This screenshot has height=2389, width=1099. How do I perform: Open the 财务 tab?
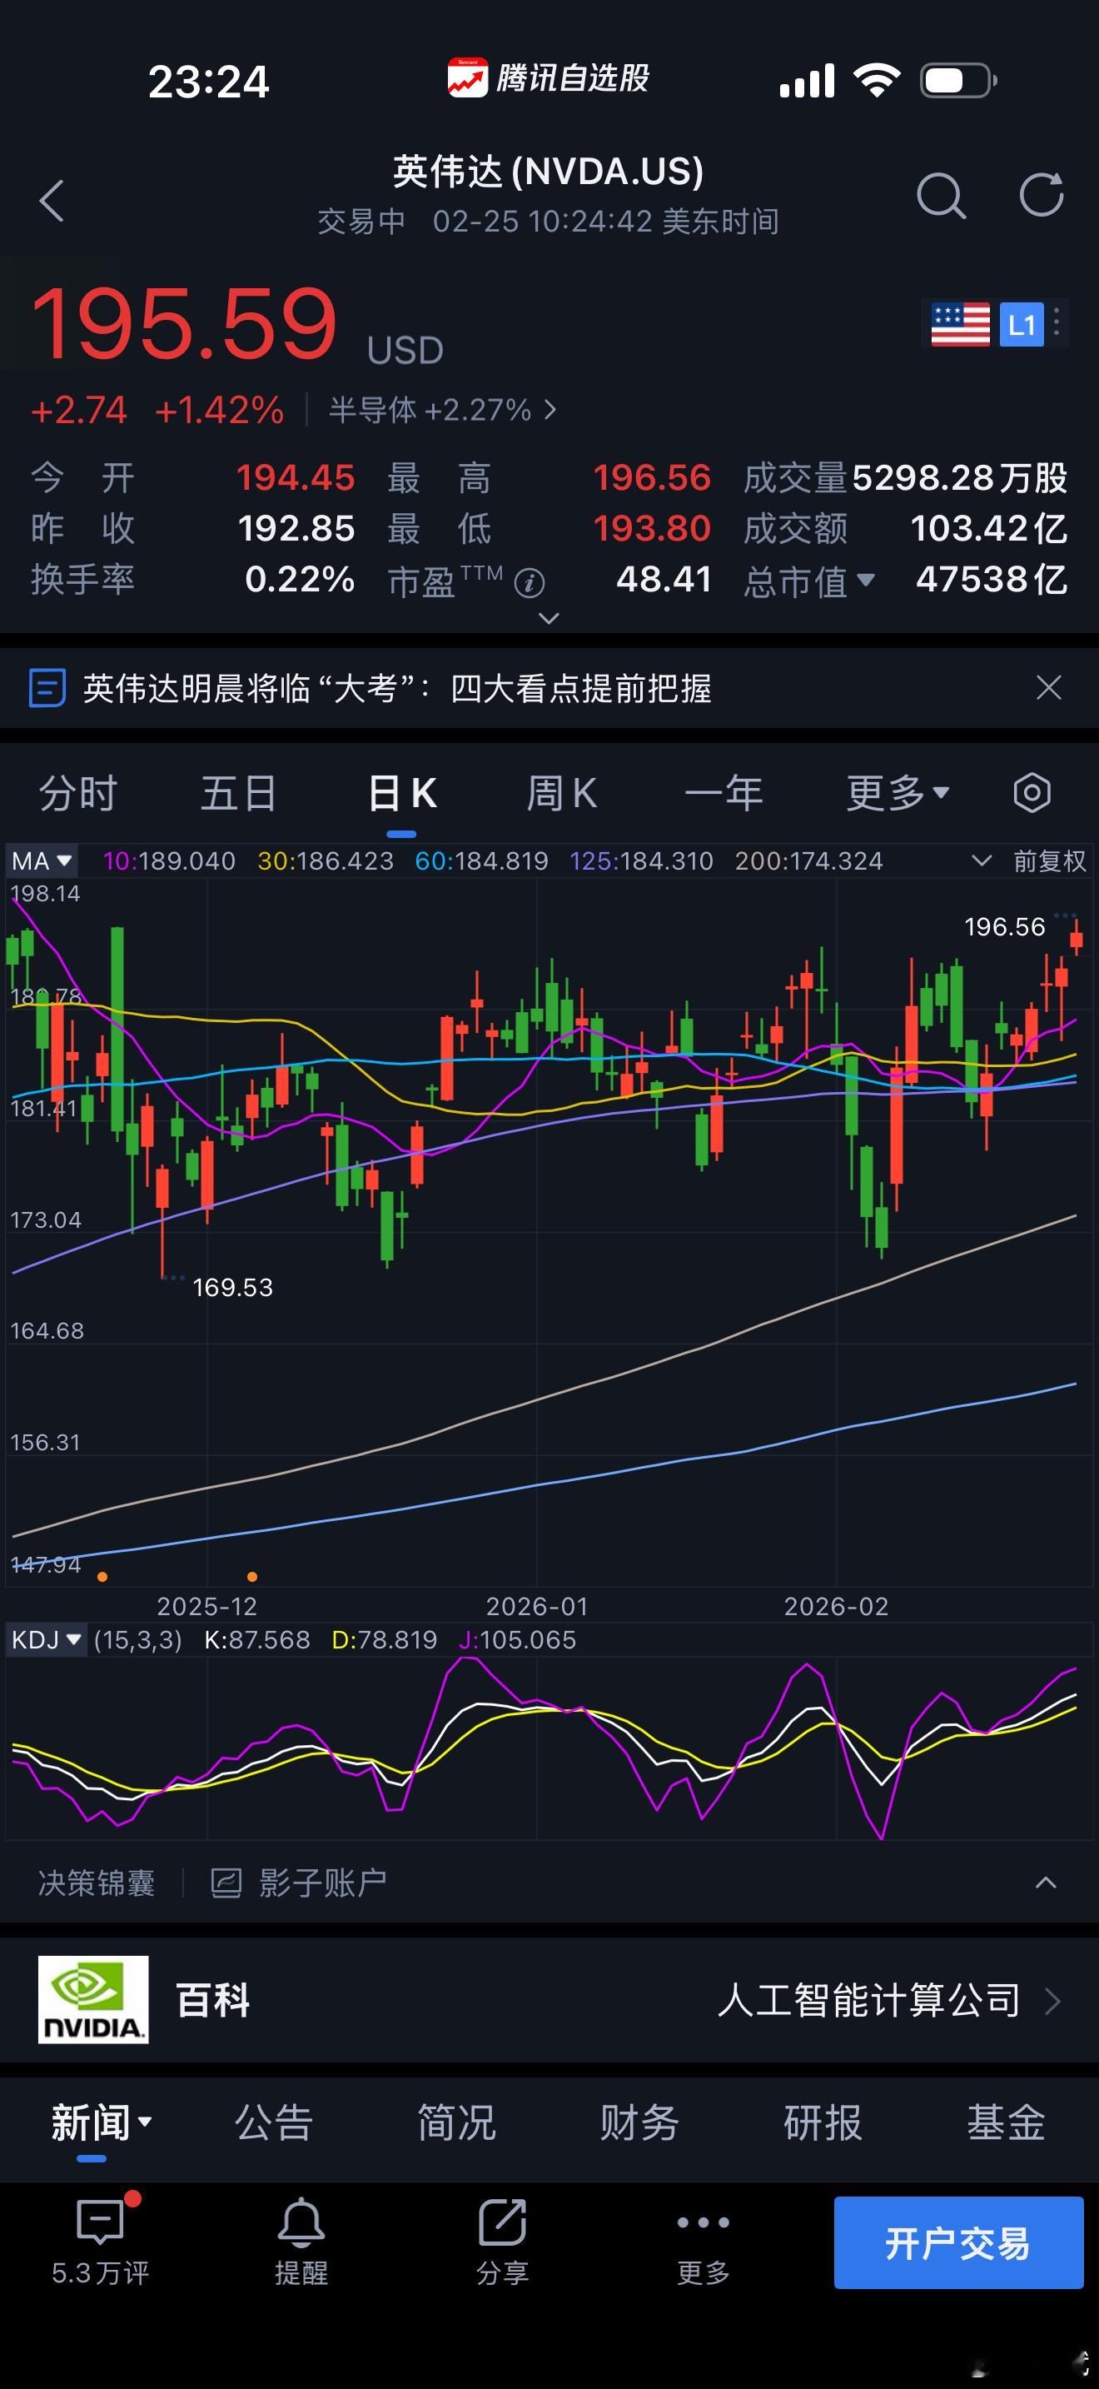tap(639, 2122)
